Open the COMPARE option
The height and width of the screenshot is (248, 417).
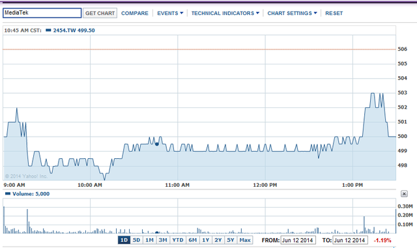pyautogui.click(x=135, y=13)
